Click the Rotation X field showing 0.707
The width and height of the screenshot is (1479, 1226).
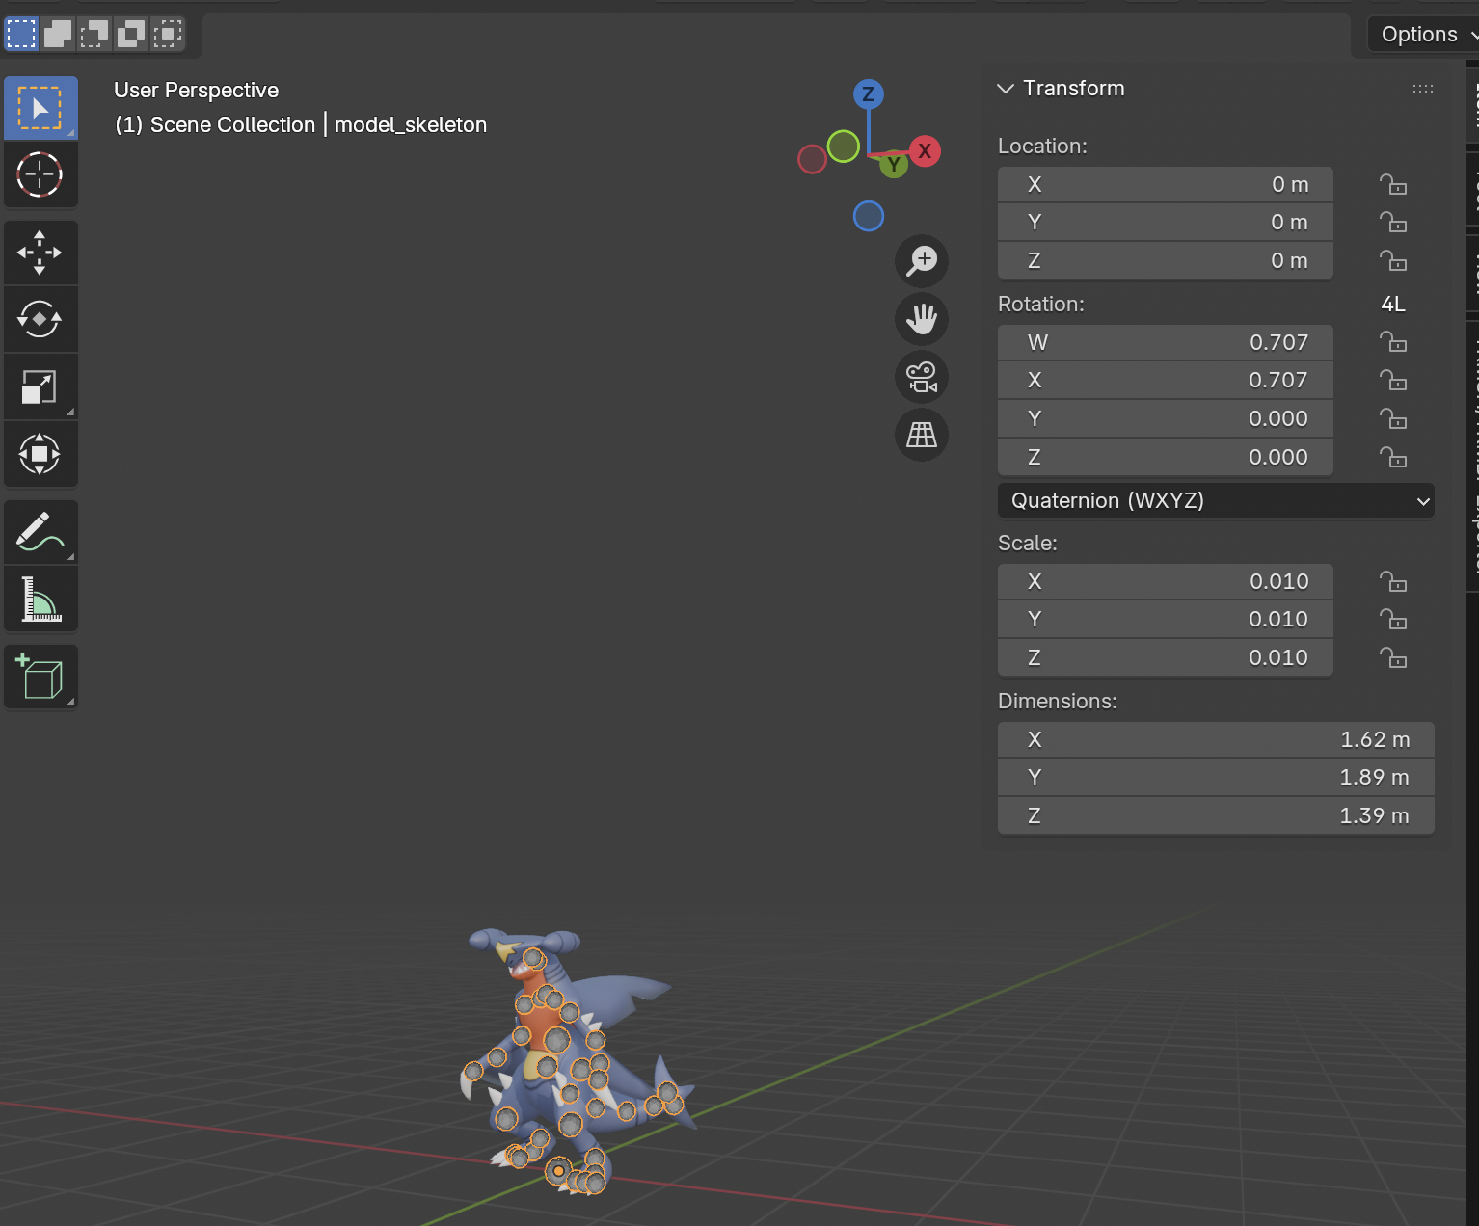[x=1166, y=381]
